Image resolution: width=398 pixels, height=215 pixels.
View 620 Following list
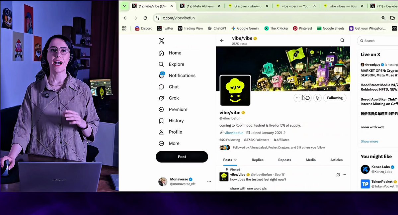(229, 140)
